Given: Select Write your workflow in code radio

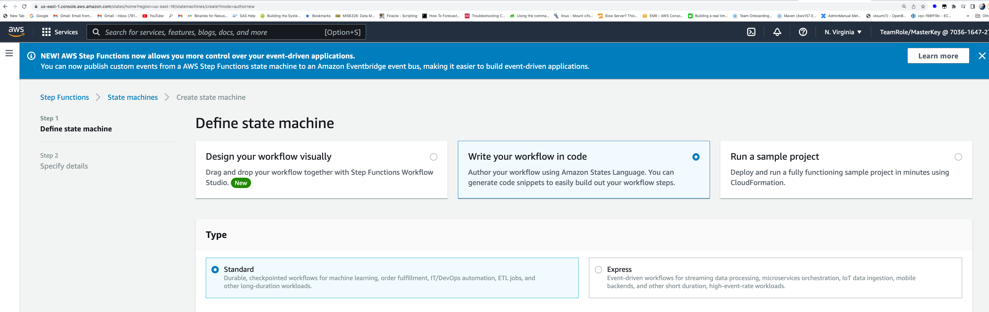Looking at the screenshot, I should [x=696, y=157].
